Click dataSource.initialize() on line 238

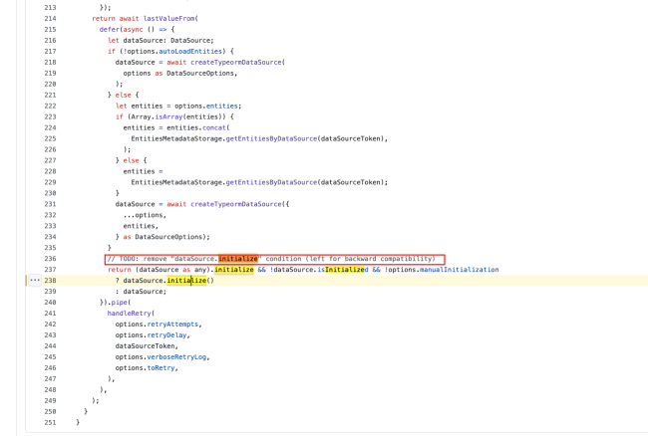(168, 281)
